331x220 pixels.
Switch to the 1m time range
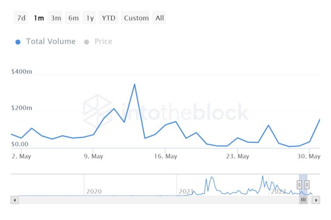click(39, 18)
